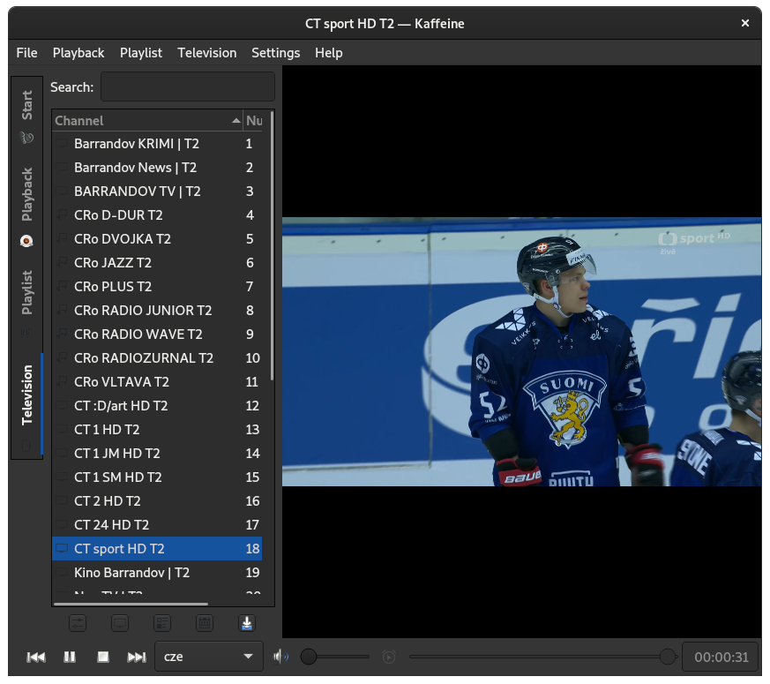This screenshot has width=770, height=684.
Task: Open the Settings menu
Action: point(275,53)
